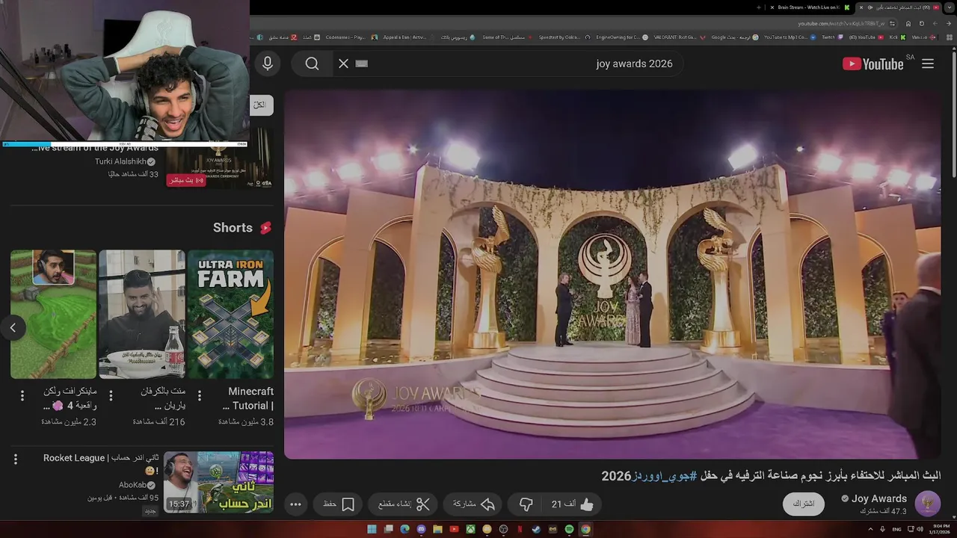Viewport: 957px width, 538px height.
Task: Open Discord from the taskbar
Action: pyautogui.click(x=421, y=529)
